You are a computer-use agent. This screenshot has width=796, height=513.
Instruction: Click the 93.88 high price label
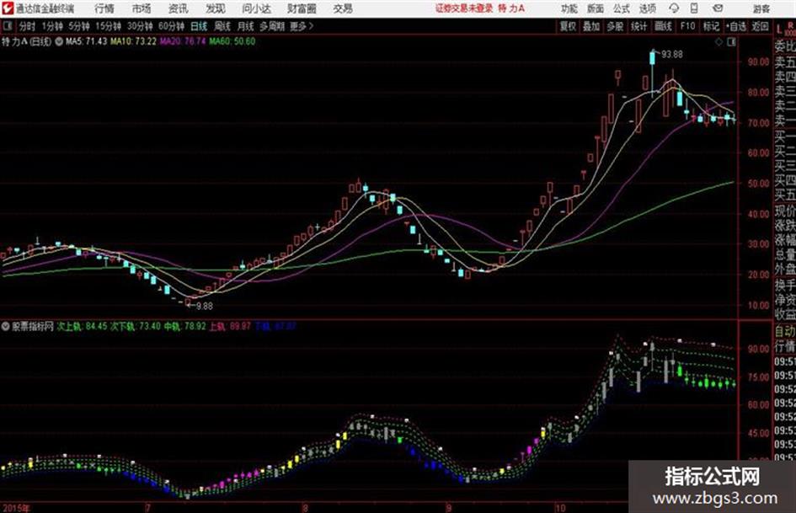[671, 55]
